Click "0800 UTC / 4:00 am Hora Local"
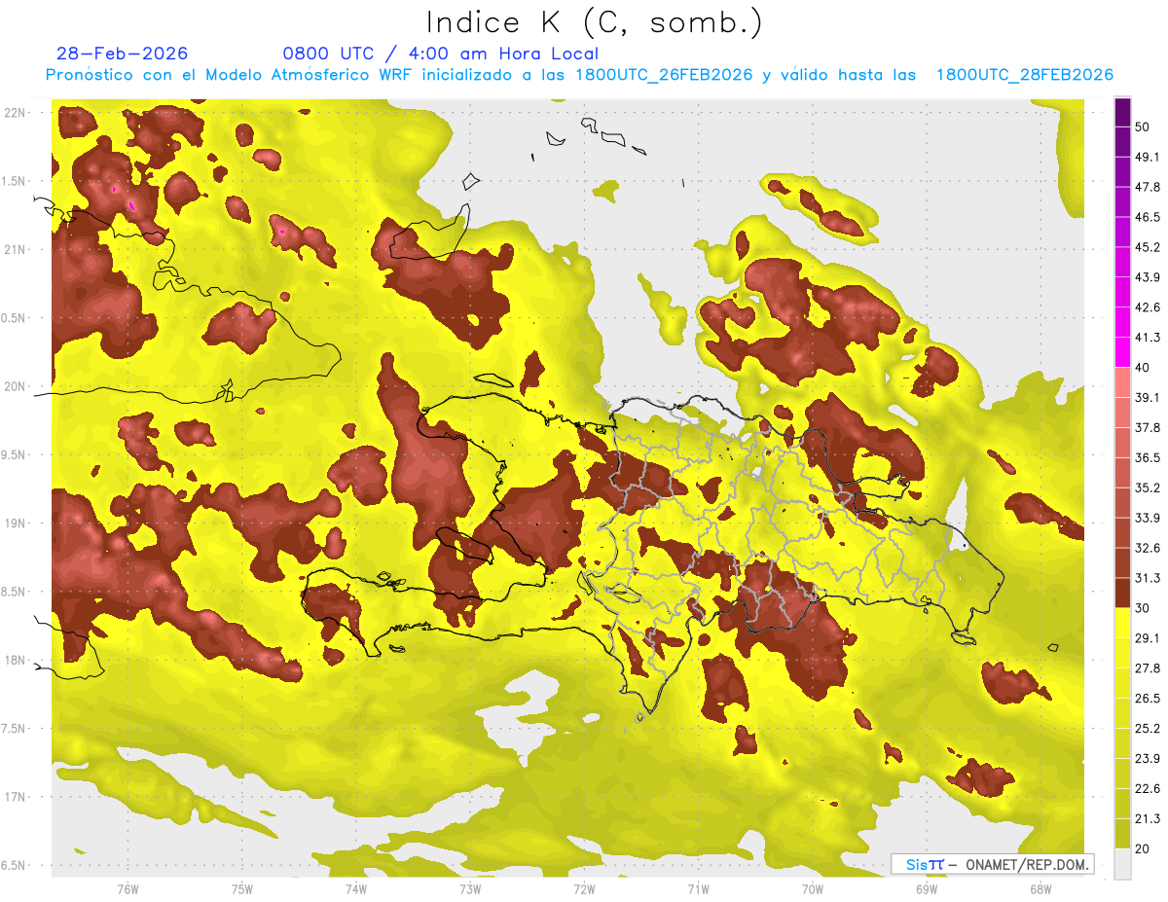Screen dimensions: 1168x902 pyautogui.click(x=440, y=54)
